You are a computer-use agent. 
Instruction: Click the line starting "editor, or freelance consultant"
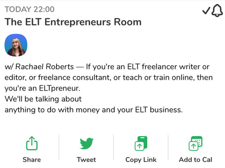(109, 78)
